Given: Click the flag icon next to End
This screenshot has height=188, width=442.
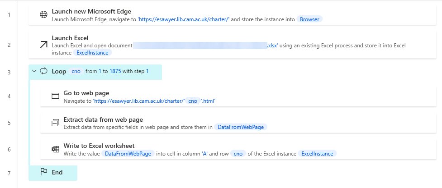Looking at the screenshot, I should click(43, 172).
